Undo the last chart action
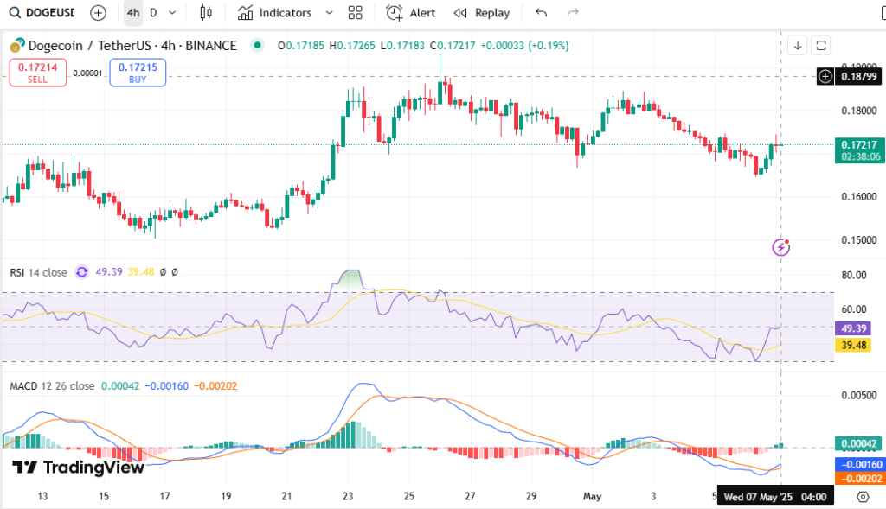The image size is (886, 509). (541, 12)
